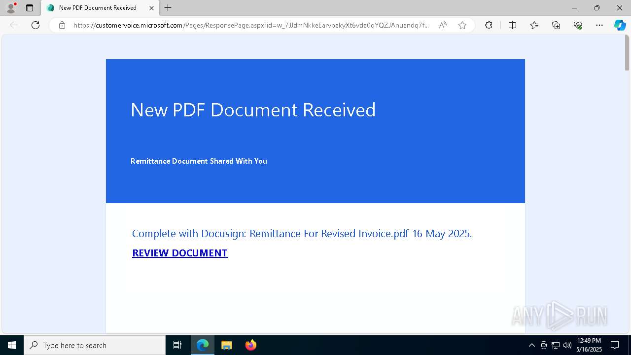
Task: Open the taskbar clock and date
Action: (589, 345)
